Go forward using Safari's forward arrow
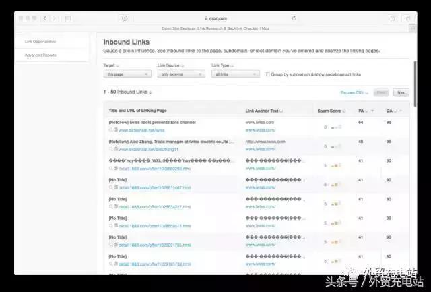The image size is (431, 292). point(55,18)
